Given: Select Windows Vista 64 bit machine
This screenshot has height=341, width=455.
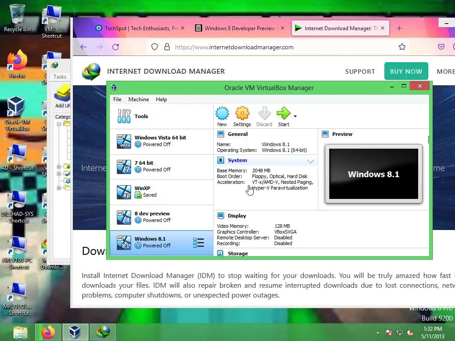Looking at the screenshot, I should pos(161,141).
